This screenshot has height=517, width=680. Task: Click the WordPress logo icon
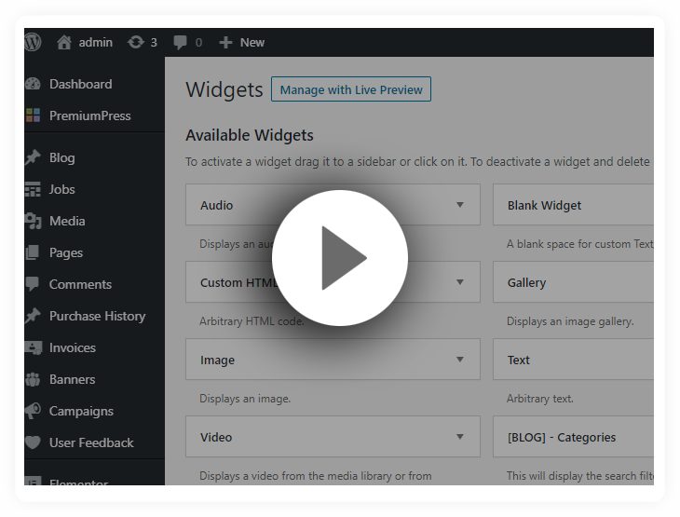point(34,42)
